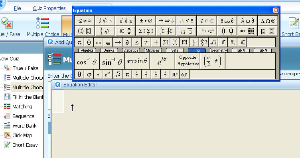Insert the plus-minus symbol
The image size is (300, 158).
click(x=156, y=42)
